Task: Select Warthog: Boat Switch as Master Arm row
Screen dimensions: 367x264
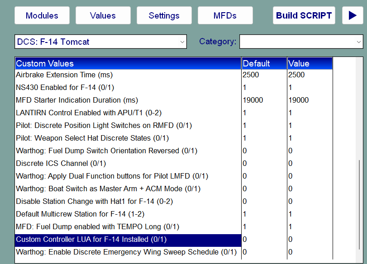Action: (128, 189)
